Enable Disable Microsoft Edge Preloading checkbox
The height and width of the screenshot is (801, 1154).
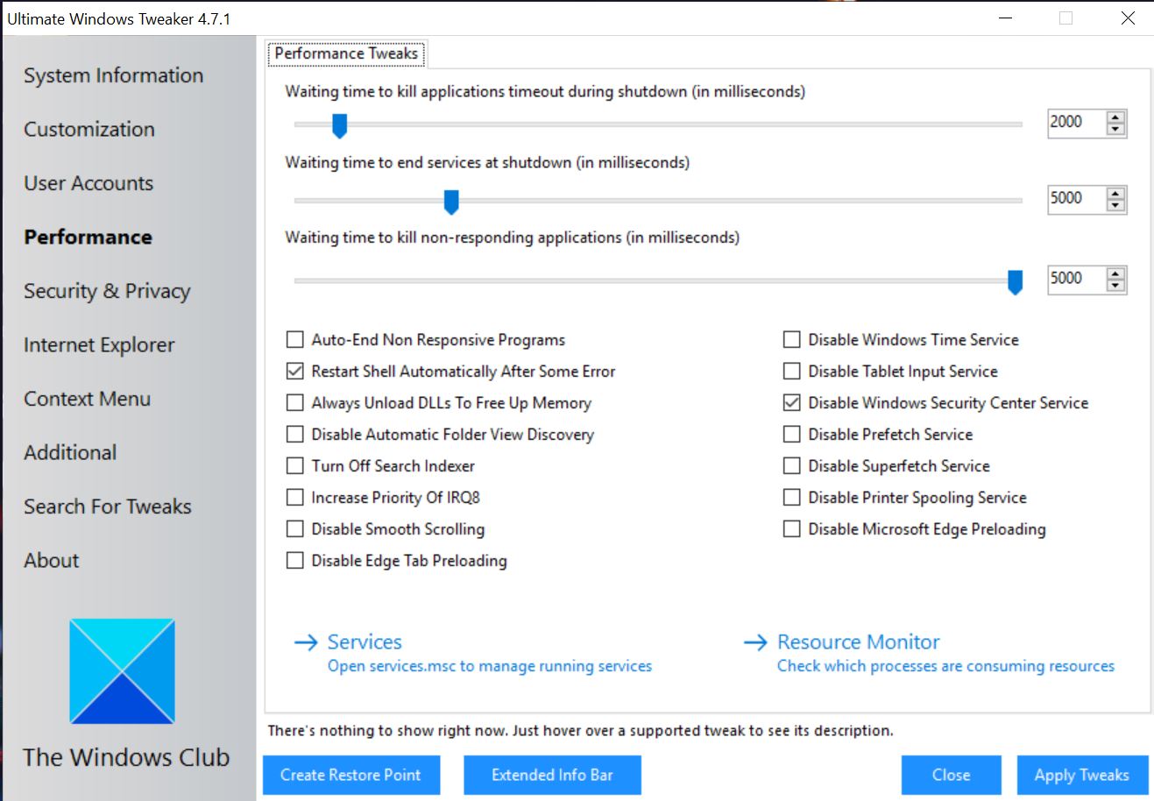click(792, 529)
